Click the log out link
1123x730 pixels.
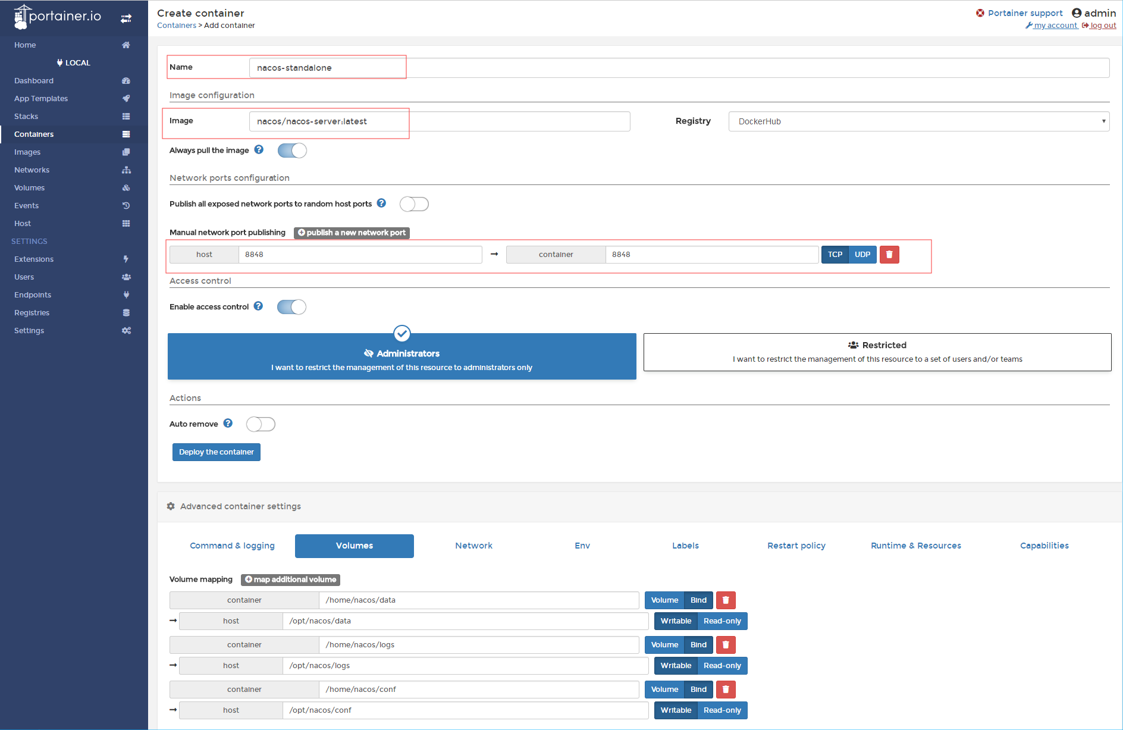(1099, 26)
